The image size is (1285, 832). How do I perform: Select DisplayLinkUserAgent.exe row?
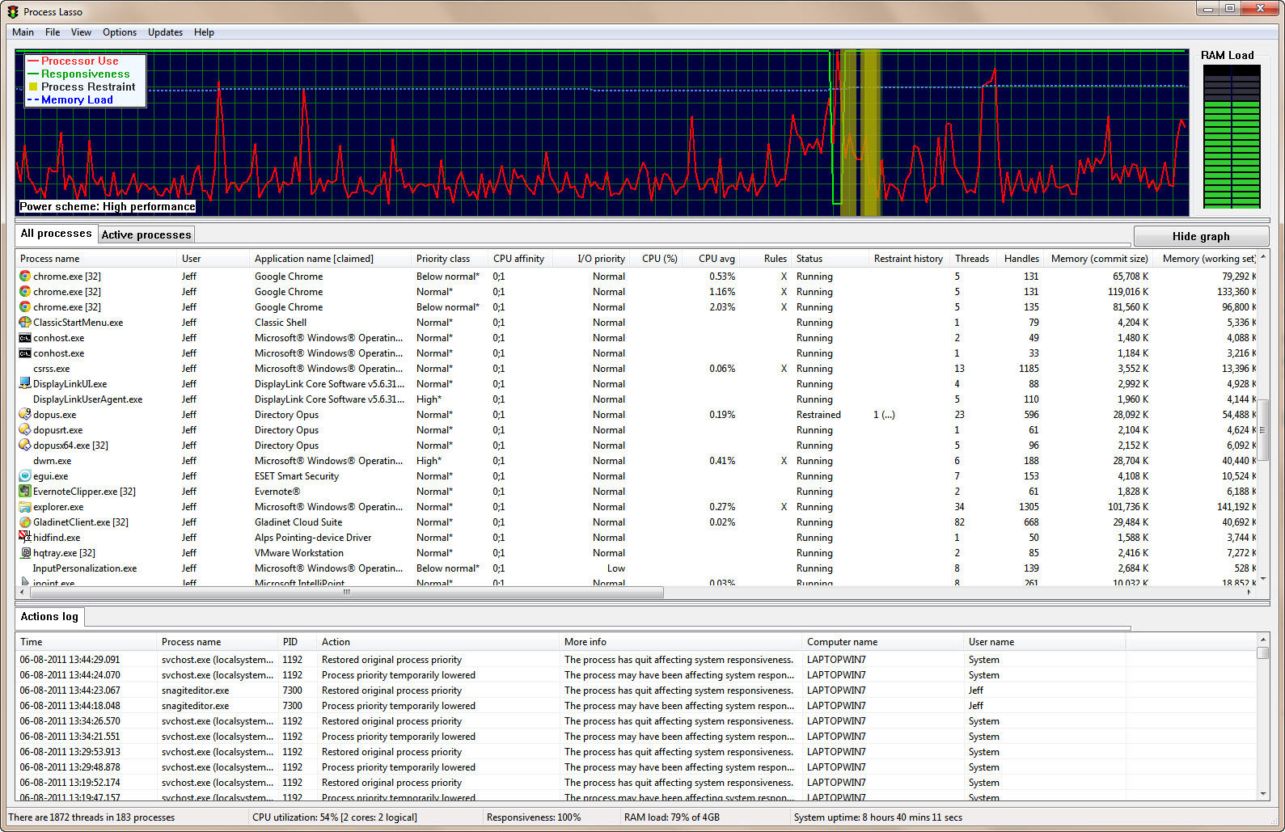636,399
